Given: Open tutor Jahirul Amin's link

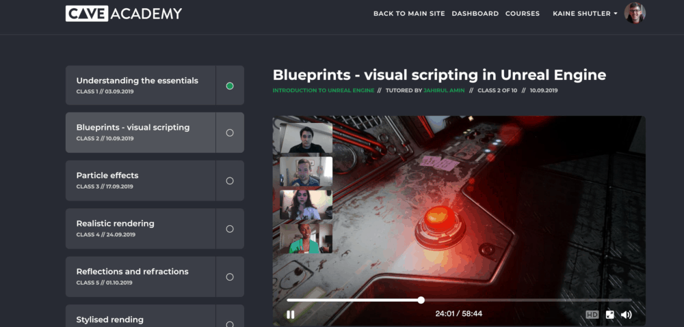Looking at the screenshot, I should 444,91.
